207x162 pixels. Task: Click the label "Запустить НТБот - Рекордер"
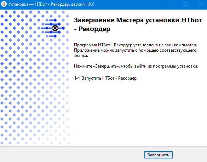109,78
